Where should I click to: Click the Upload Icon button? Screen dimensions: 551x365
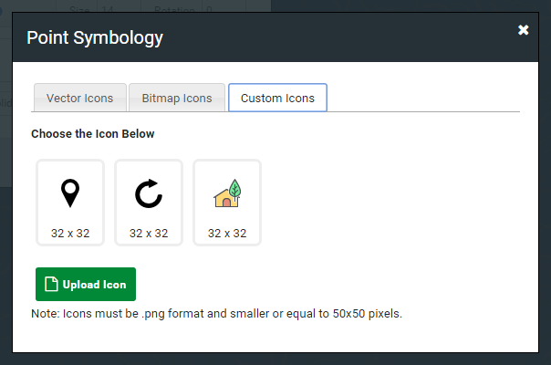click(86, 284)
